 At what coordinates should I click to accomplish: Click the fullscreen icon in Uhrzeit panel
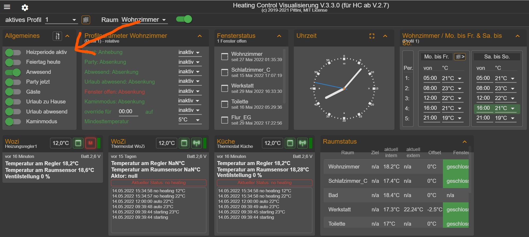[372, 36]
